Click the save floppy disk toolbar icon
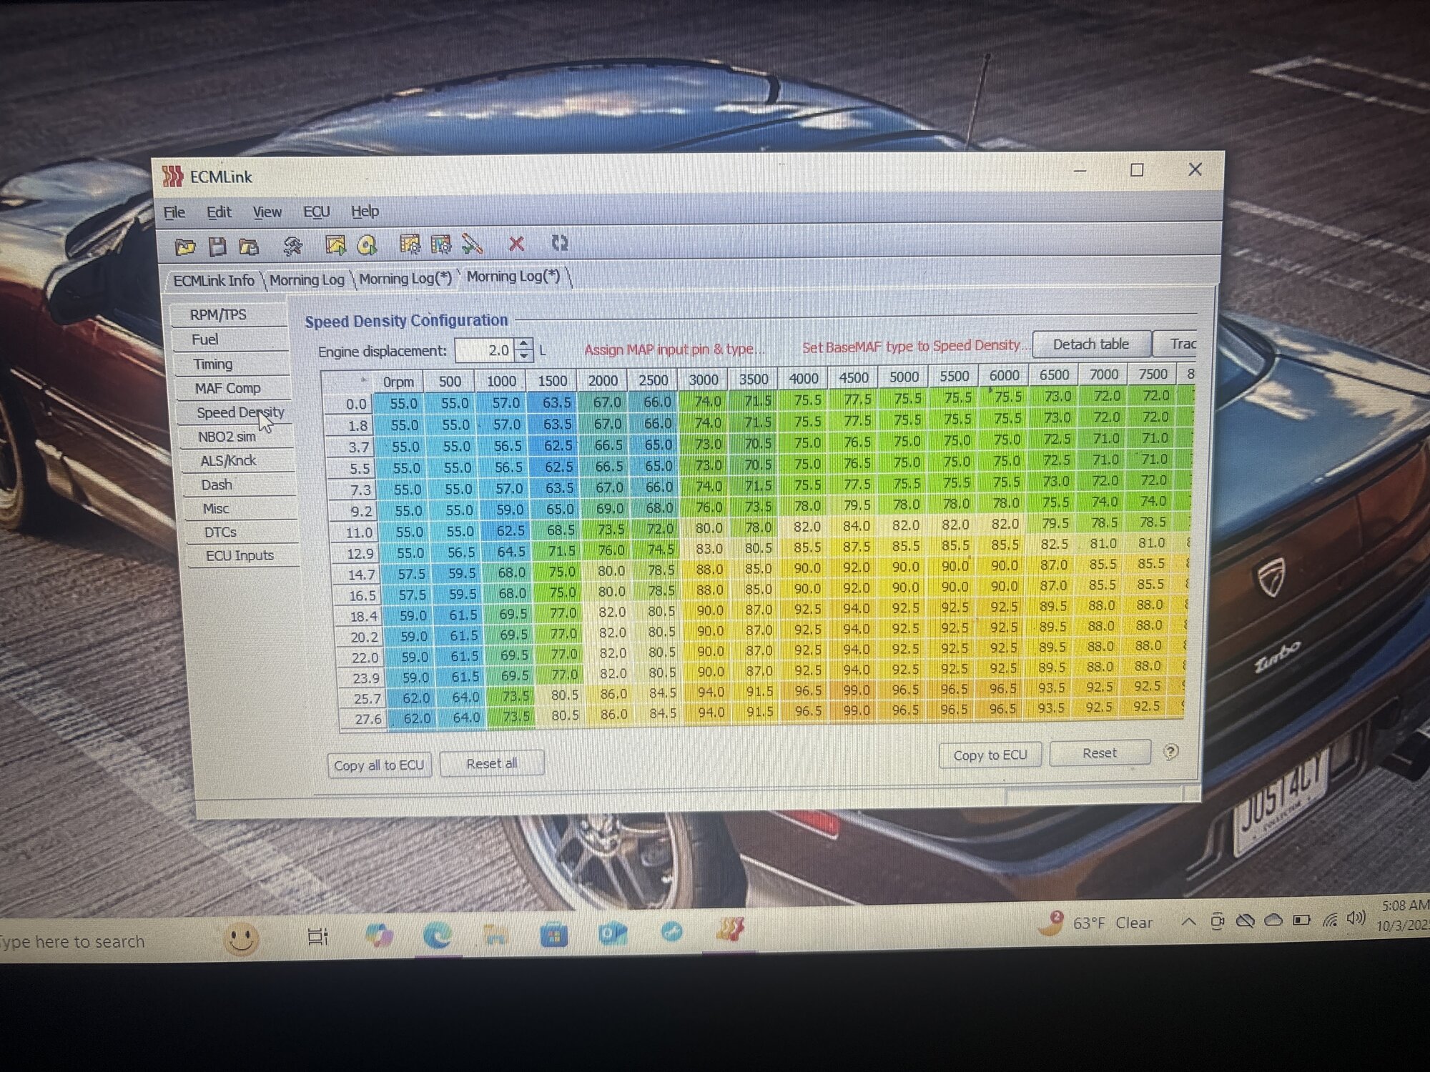1430x1072 pixels. 217,247
